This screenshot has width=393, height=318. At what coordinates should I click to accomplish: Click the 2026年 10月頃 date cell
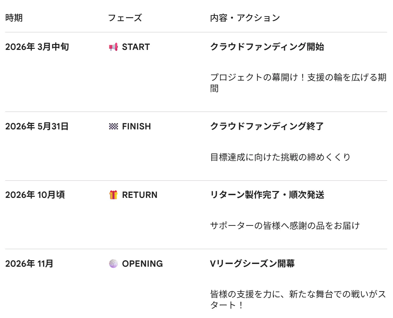pyautogui.click(x=35, y=195)
